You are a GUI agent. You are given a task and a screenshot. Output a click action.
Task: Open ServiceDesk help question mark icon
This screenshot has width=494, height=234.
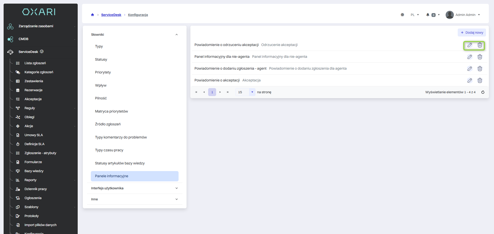tap(42, 52)
